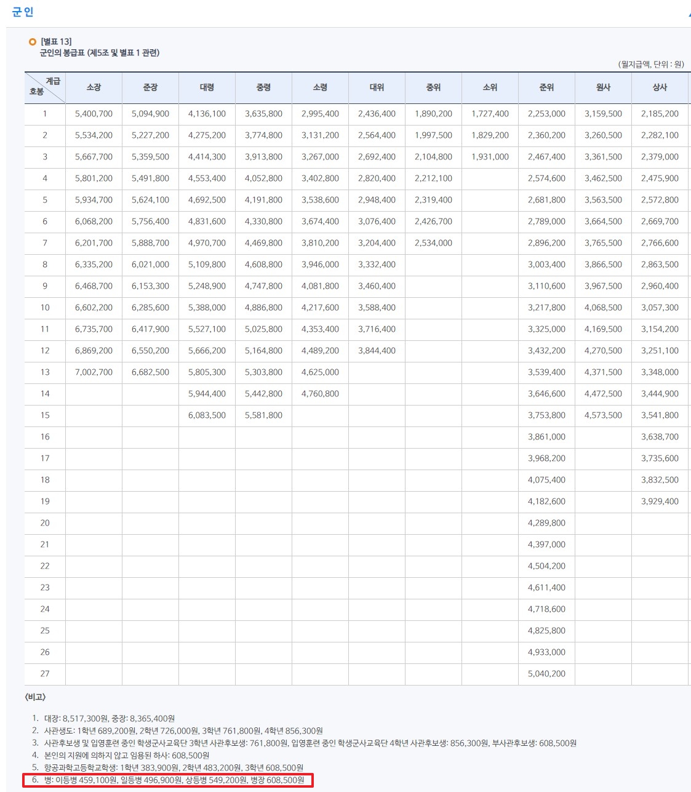Click the 6,083,500 cell in 대령 column
Image resolution: width=691 pixels, height=792 pixels.
coord(207,415)
